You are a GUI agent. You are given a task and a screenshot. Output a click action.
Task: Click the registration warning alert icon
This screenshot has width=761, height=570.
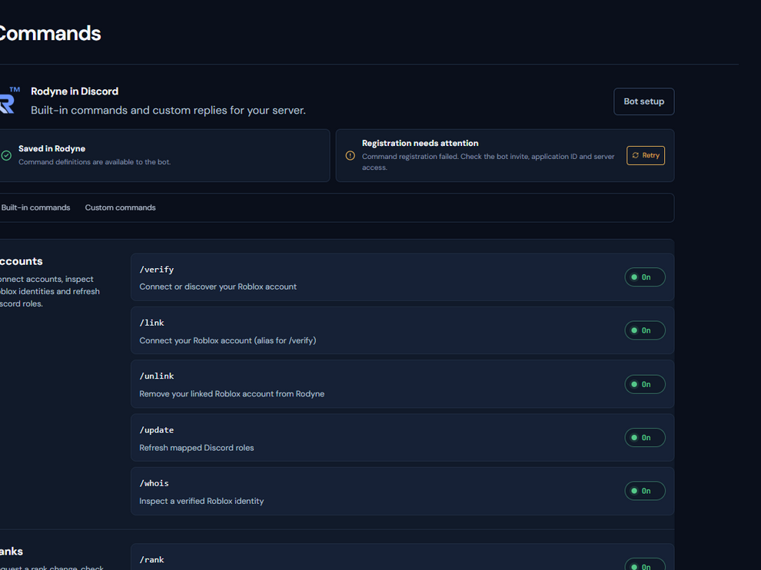350,155
